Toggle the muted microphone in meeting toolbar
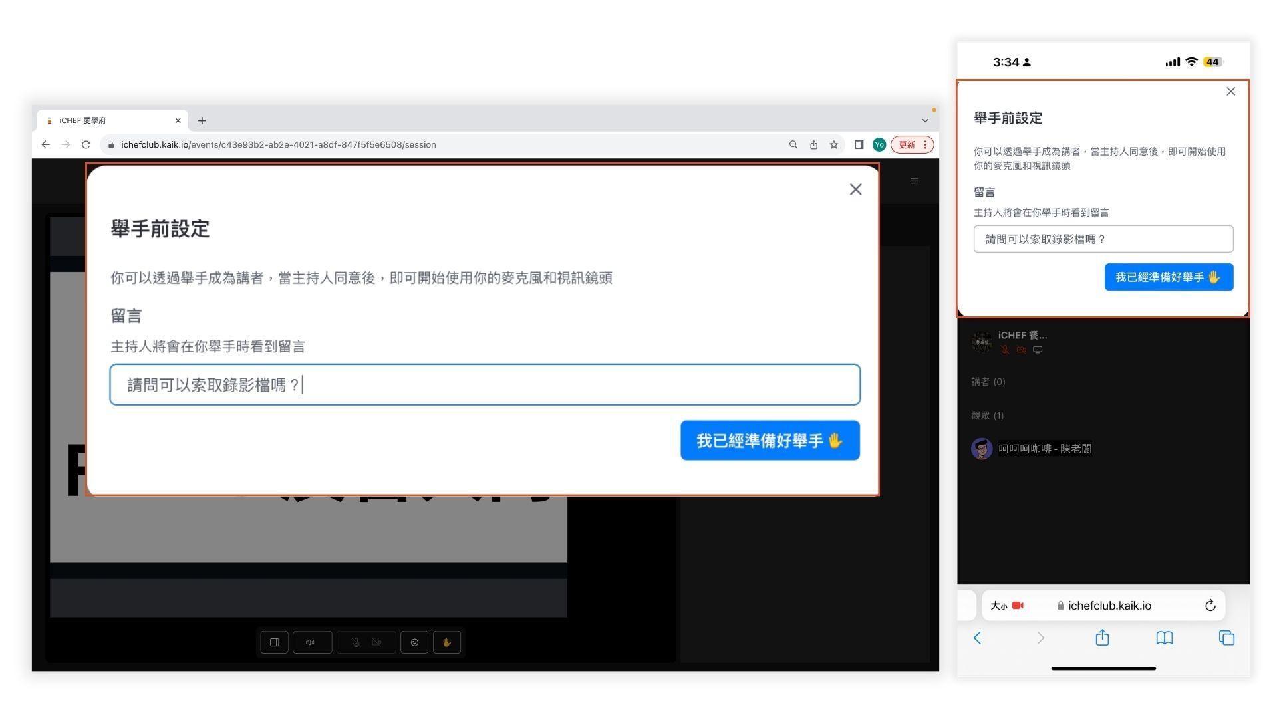This screenshot has height=718, width=1277. point(356,642)
